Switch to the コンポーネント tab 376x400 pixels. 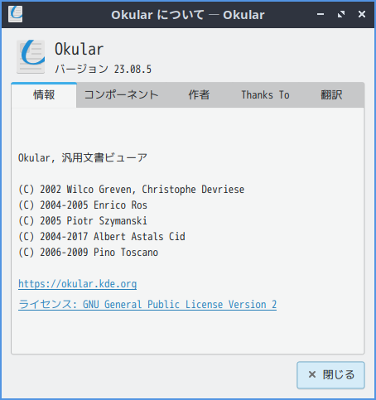click(121, 95)
